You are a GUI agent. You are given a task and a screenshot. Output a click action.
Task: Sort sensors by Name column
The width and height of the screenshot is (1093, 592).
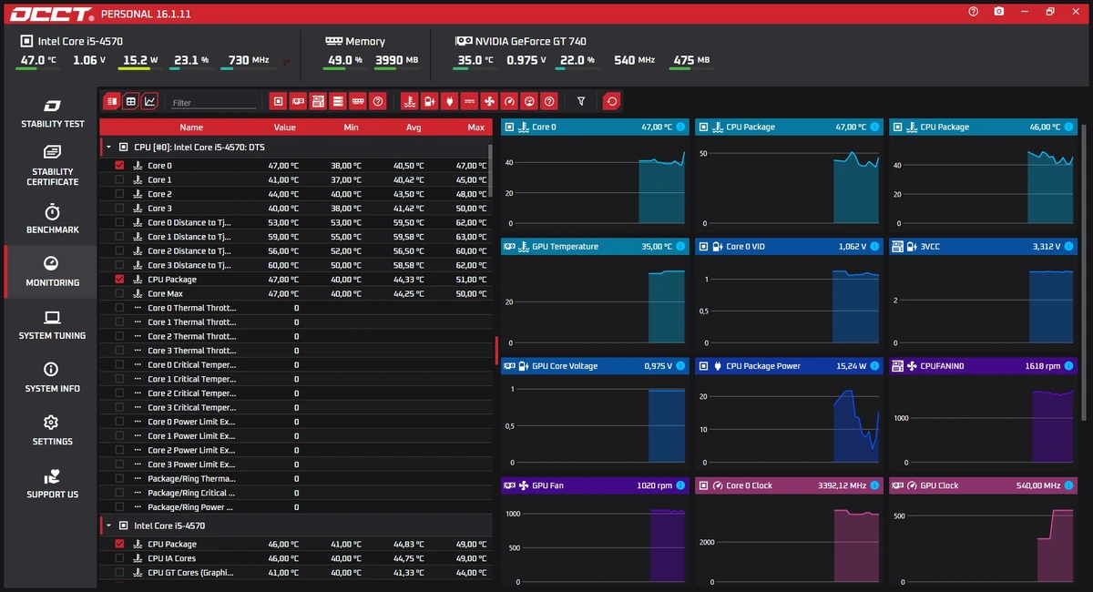[191, 128]
